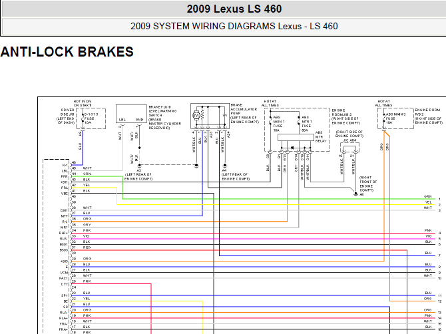Screen dimensions: 446x334
Task: Click the MTT pin label
Action: point(65,216)
